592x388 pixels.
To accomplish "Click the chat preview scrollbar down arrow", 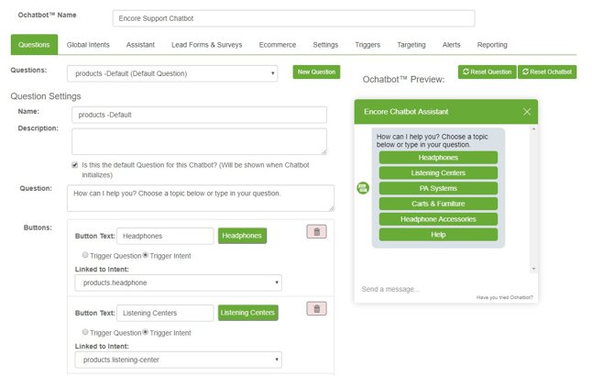I will (x=533, y=269).
